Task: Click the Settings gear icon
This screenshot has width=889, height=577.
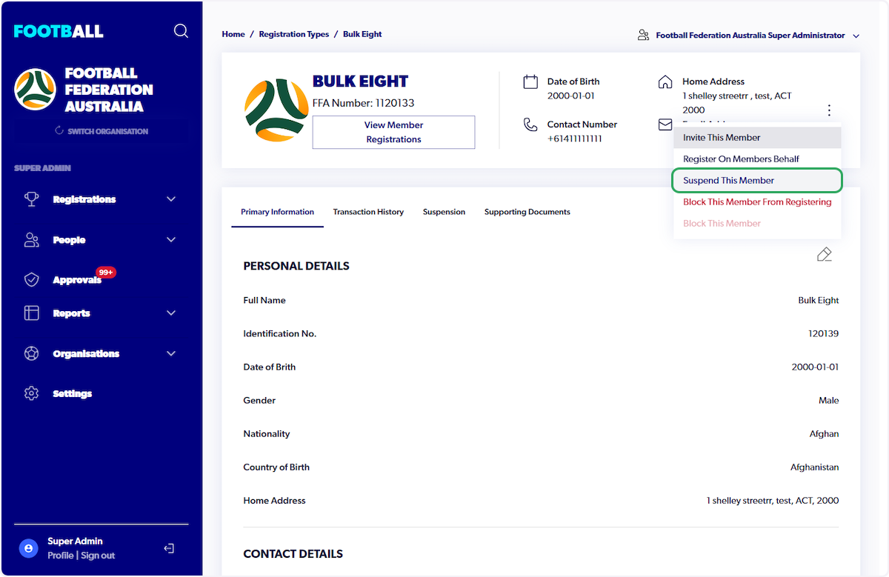Action: click(x=32, y=393)
